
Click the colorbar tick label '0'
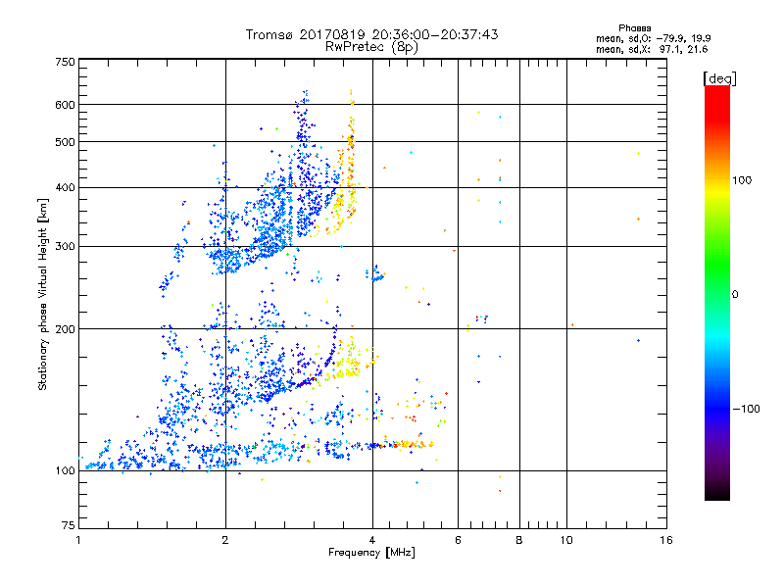pos(734,295)
